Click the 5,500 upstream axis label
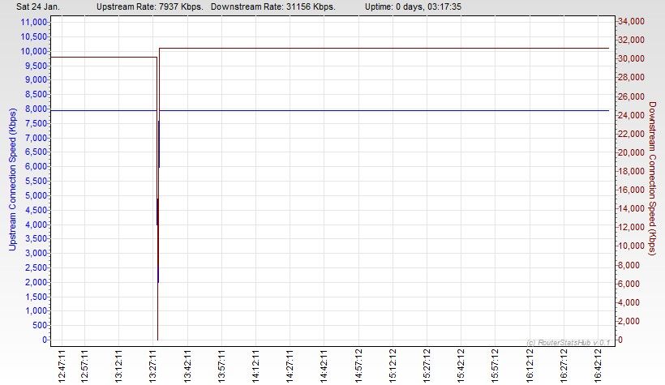The width and height of the screenshot is (665, 385). click(x=35, y=181)
